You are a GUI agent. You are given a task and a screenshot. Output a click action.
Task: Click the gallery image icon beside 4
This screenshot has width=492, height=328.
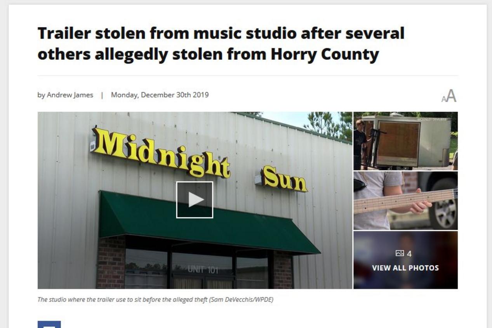coord(400,253)
